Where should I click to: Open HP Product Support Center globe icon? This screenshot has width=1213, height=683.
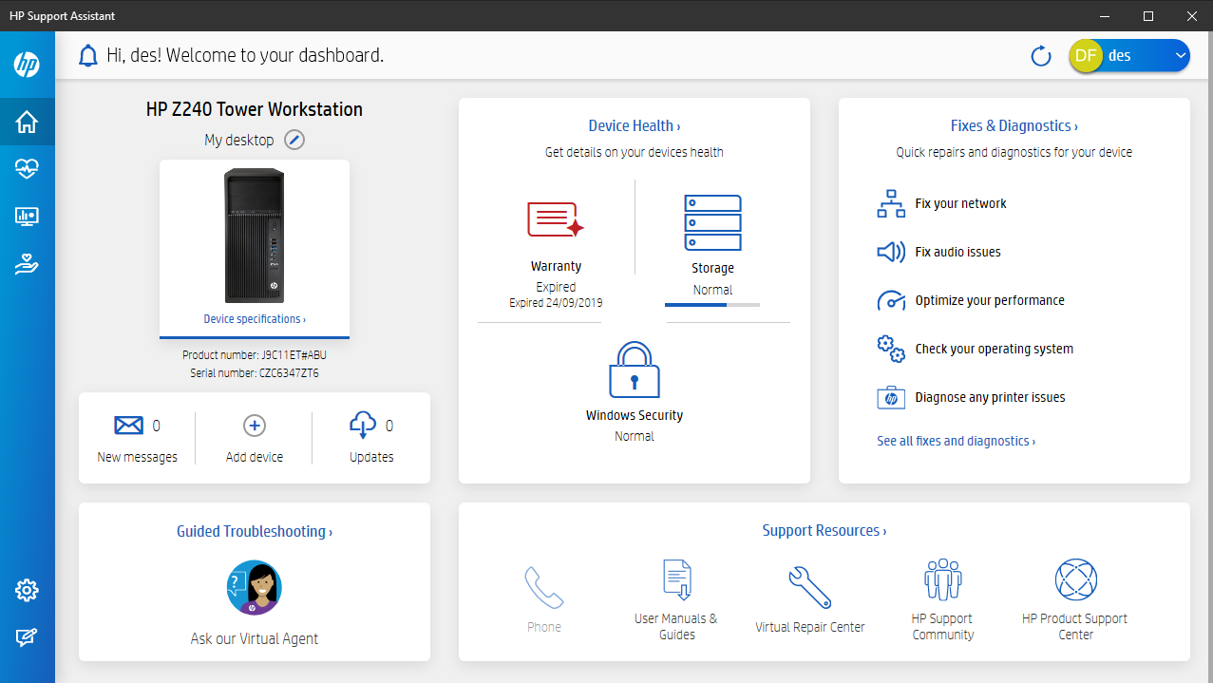(x=1076, y=579)
